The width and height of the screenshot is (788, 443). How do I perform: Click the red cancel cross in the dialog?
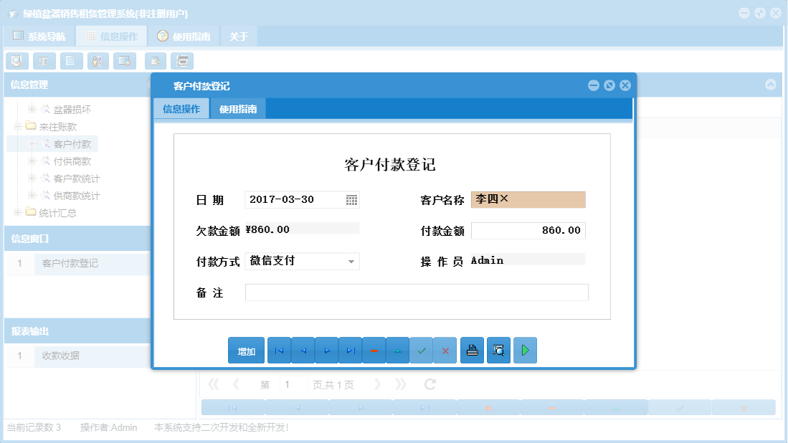[445, 350]
